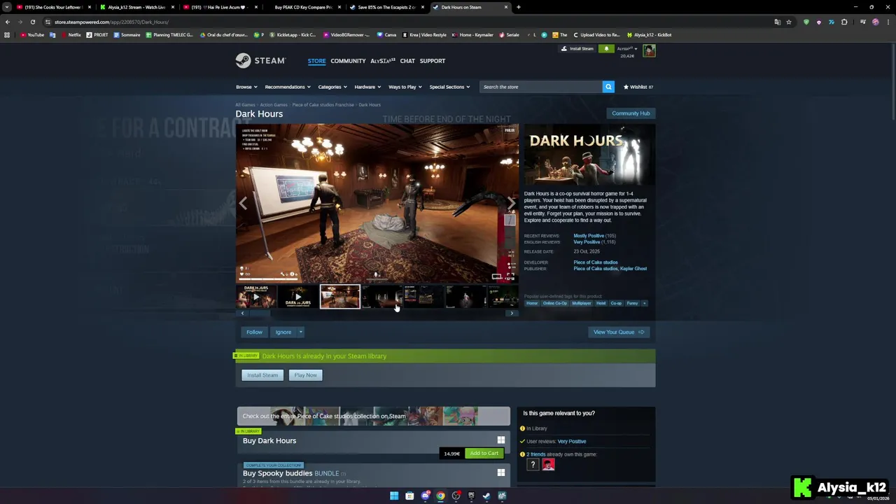Open Epic Games launcher in taskbar
The width and height of the screenshot is (896, 504).
[x=471, y=496]
